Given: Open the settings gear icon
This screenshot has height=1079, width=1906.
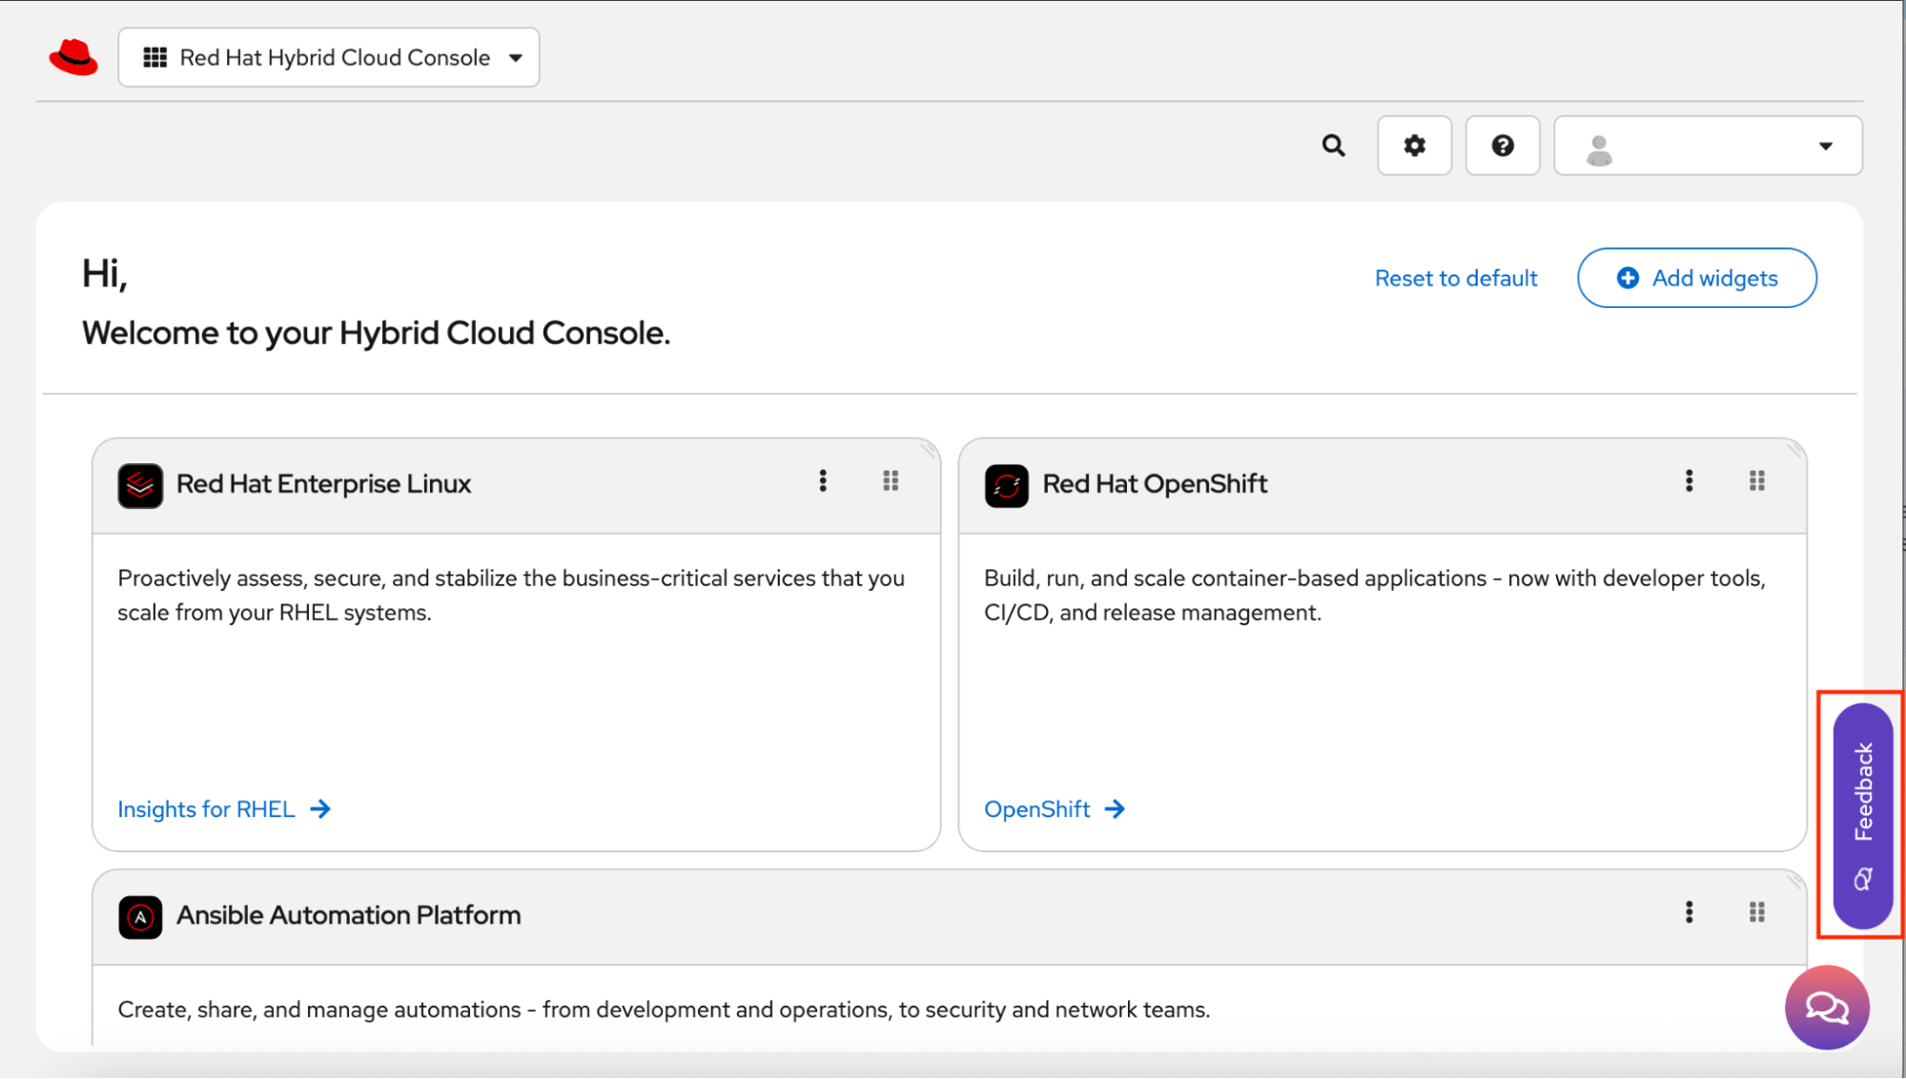Looking at the screenshot, I should click(x=1414, y=146).
